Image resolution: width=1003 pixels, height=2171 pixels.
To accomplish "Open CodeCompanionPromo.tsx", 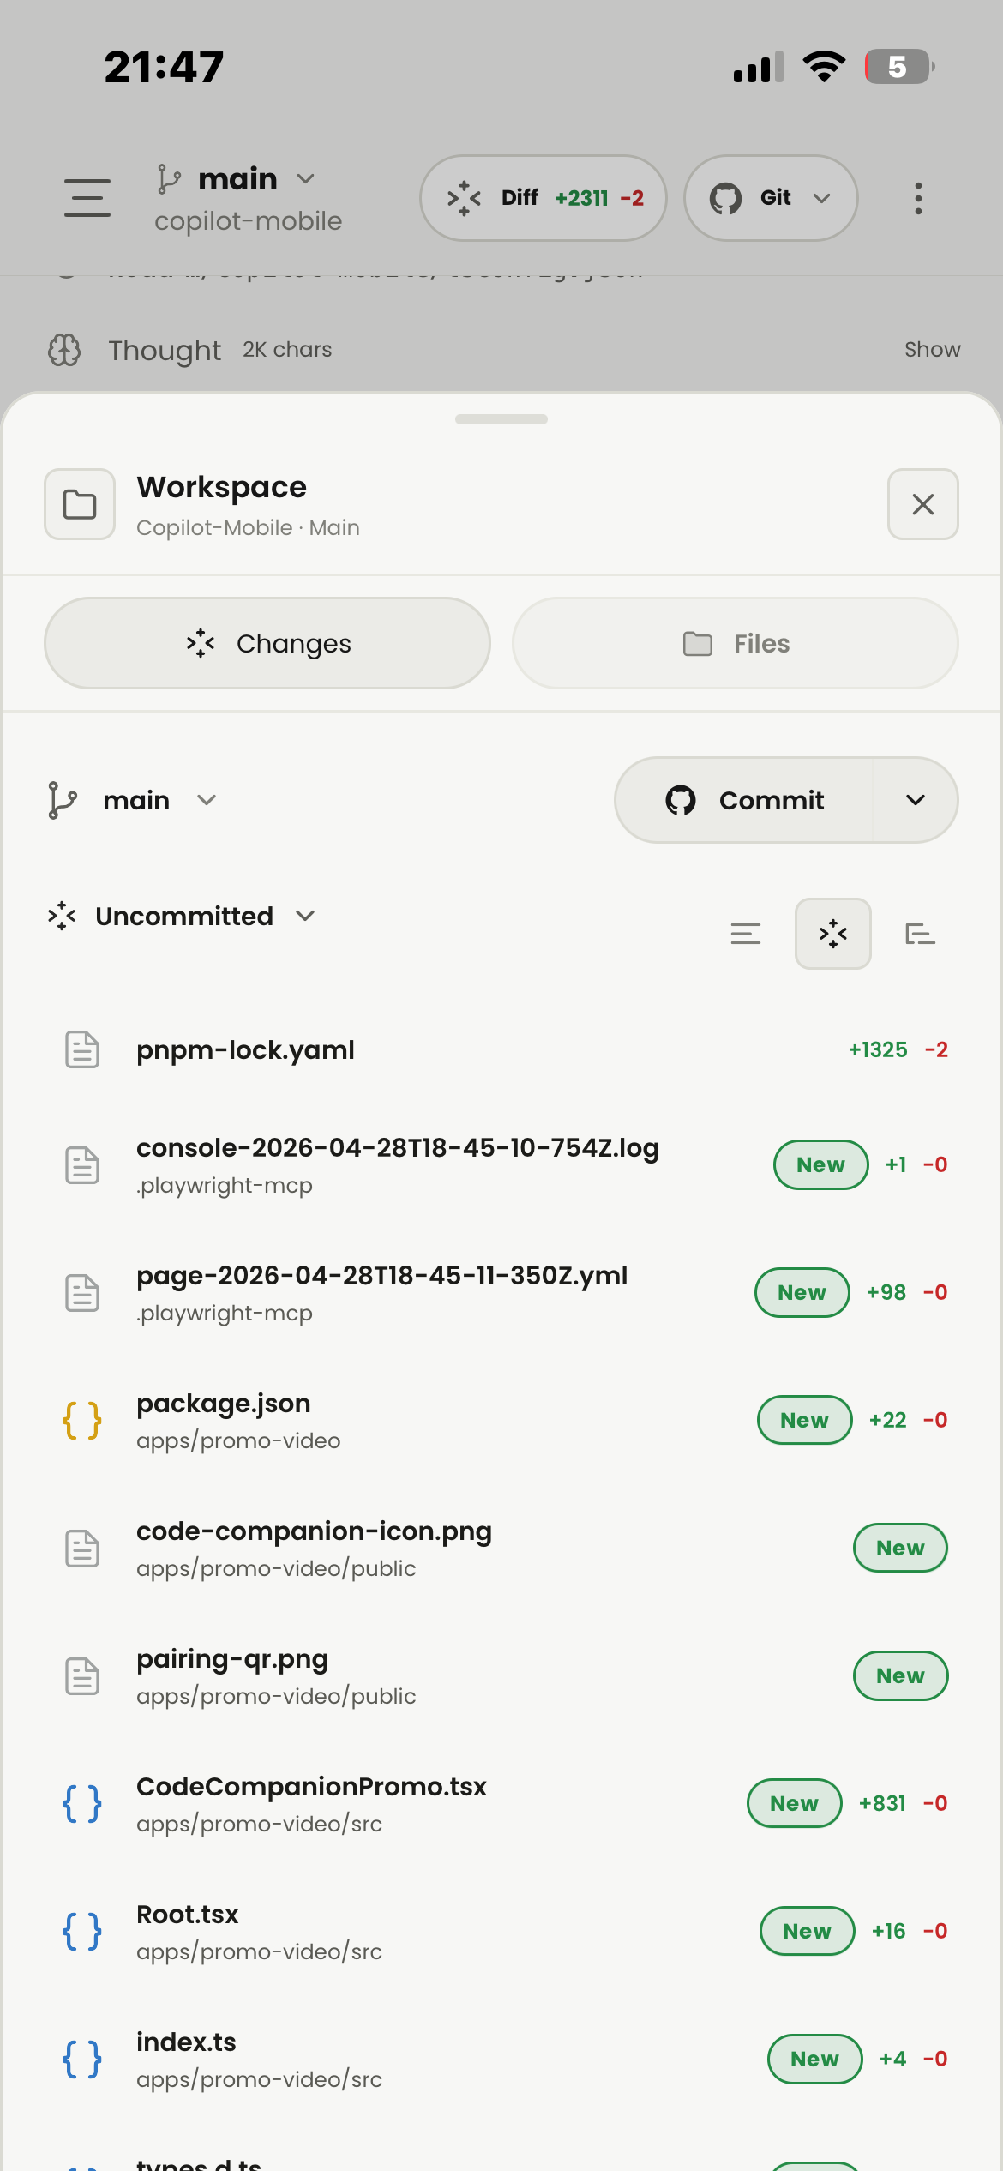I will [501, 1804].
